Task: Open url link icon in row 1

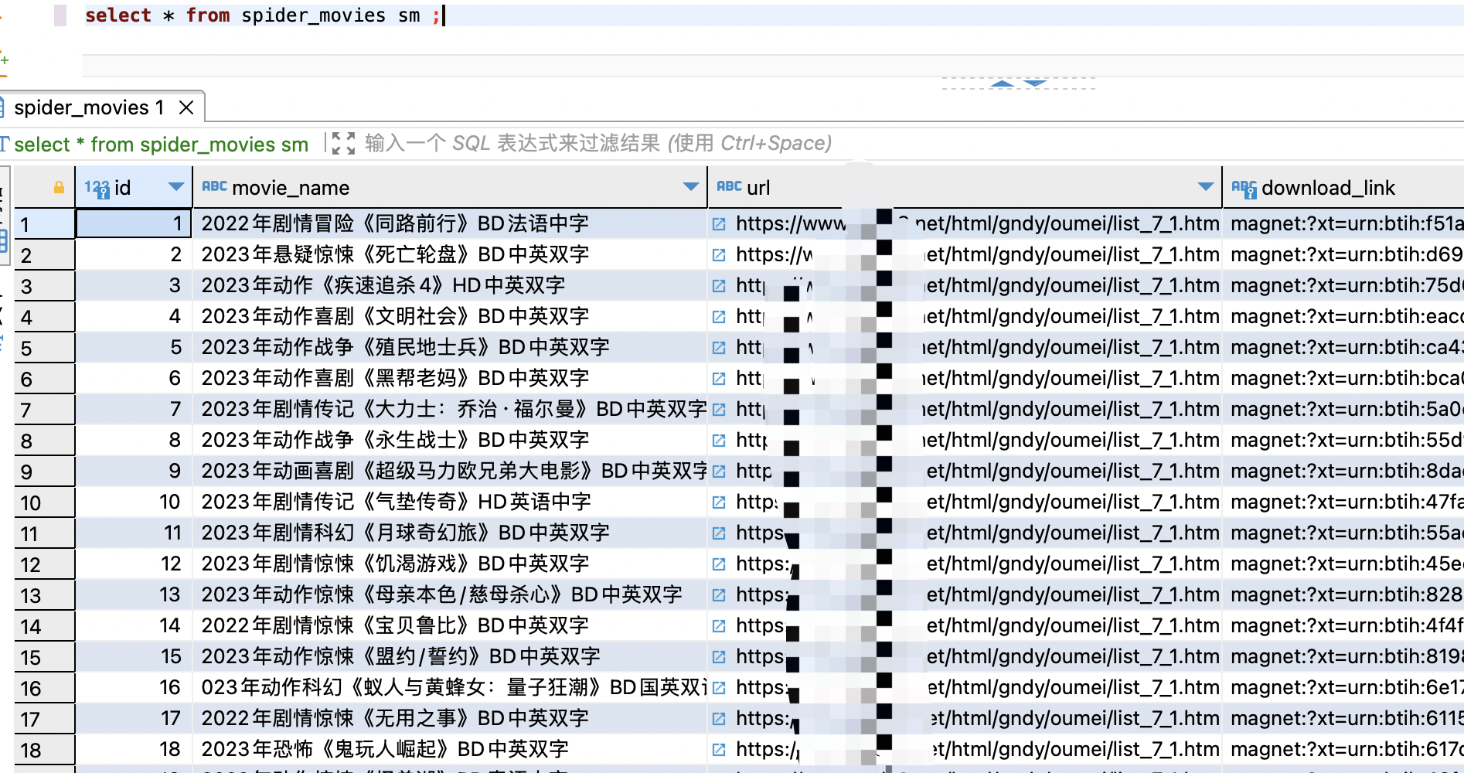Action: [719, 224]
